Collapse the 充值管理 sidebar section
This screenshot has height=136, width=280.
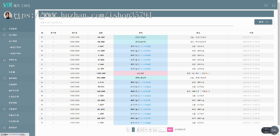click(13, 109)
